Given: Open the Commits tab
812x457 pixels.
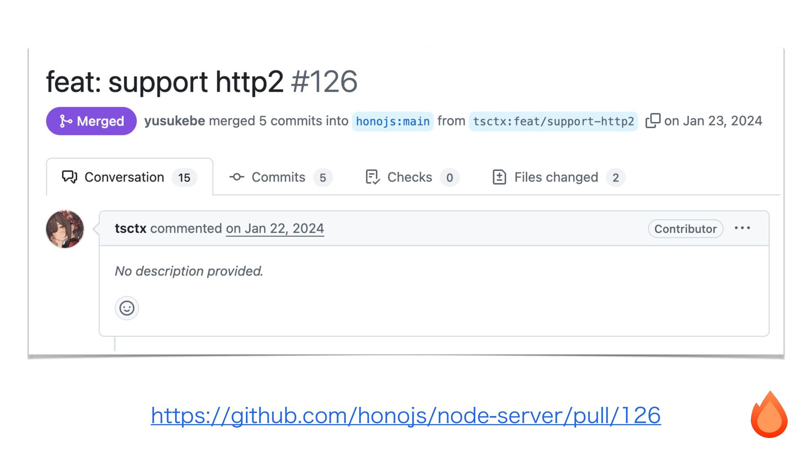Looking at the screenshot, I should [x=278, y=177].
